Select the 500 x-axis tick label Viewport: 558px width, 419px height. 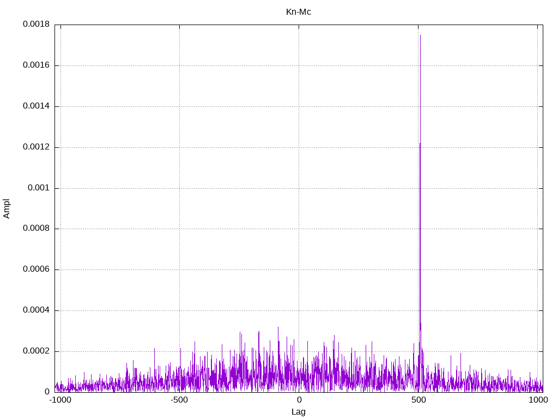tap(418, 400)
